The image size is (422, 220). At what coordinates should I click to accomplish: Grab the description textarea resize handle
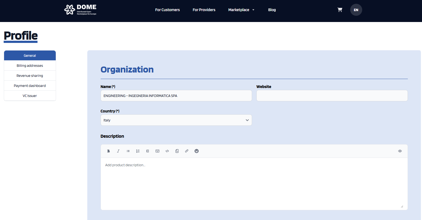click(x=402, y=206)
